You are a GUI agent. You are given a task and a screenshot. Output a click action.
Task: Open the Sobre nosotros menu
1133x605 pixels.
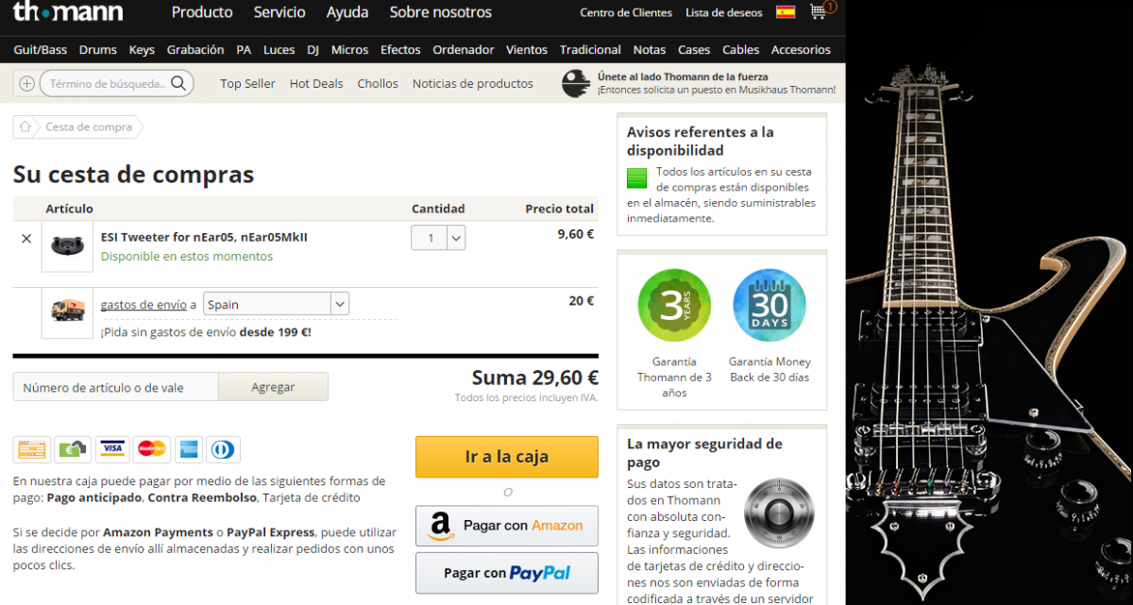pos(441,12)
